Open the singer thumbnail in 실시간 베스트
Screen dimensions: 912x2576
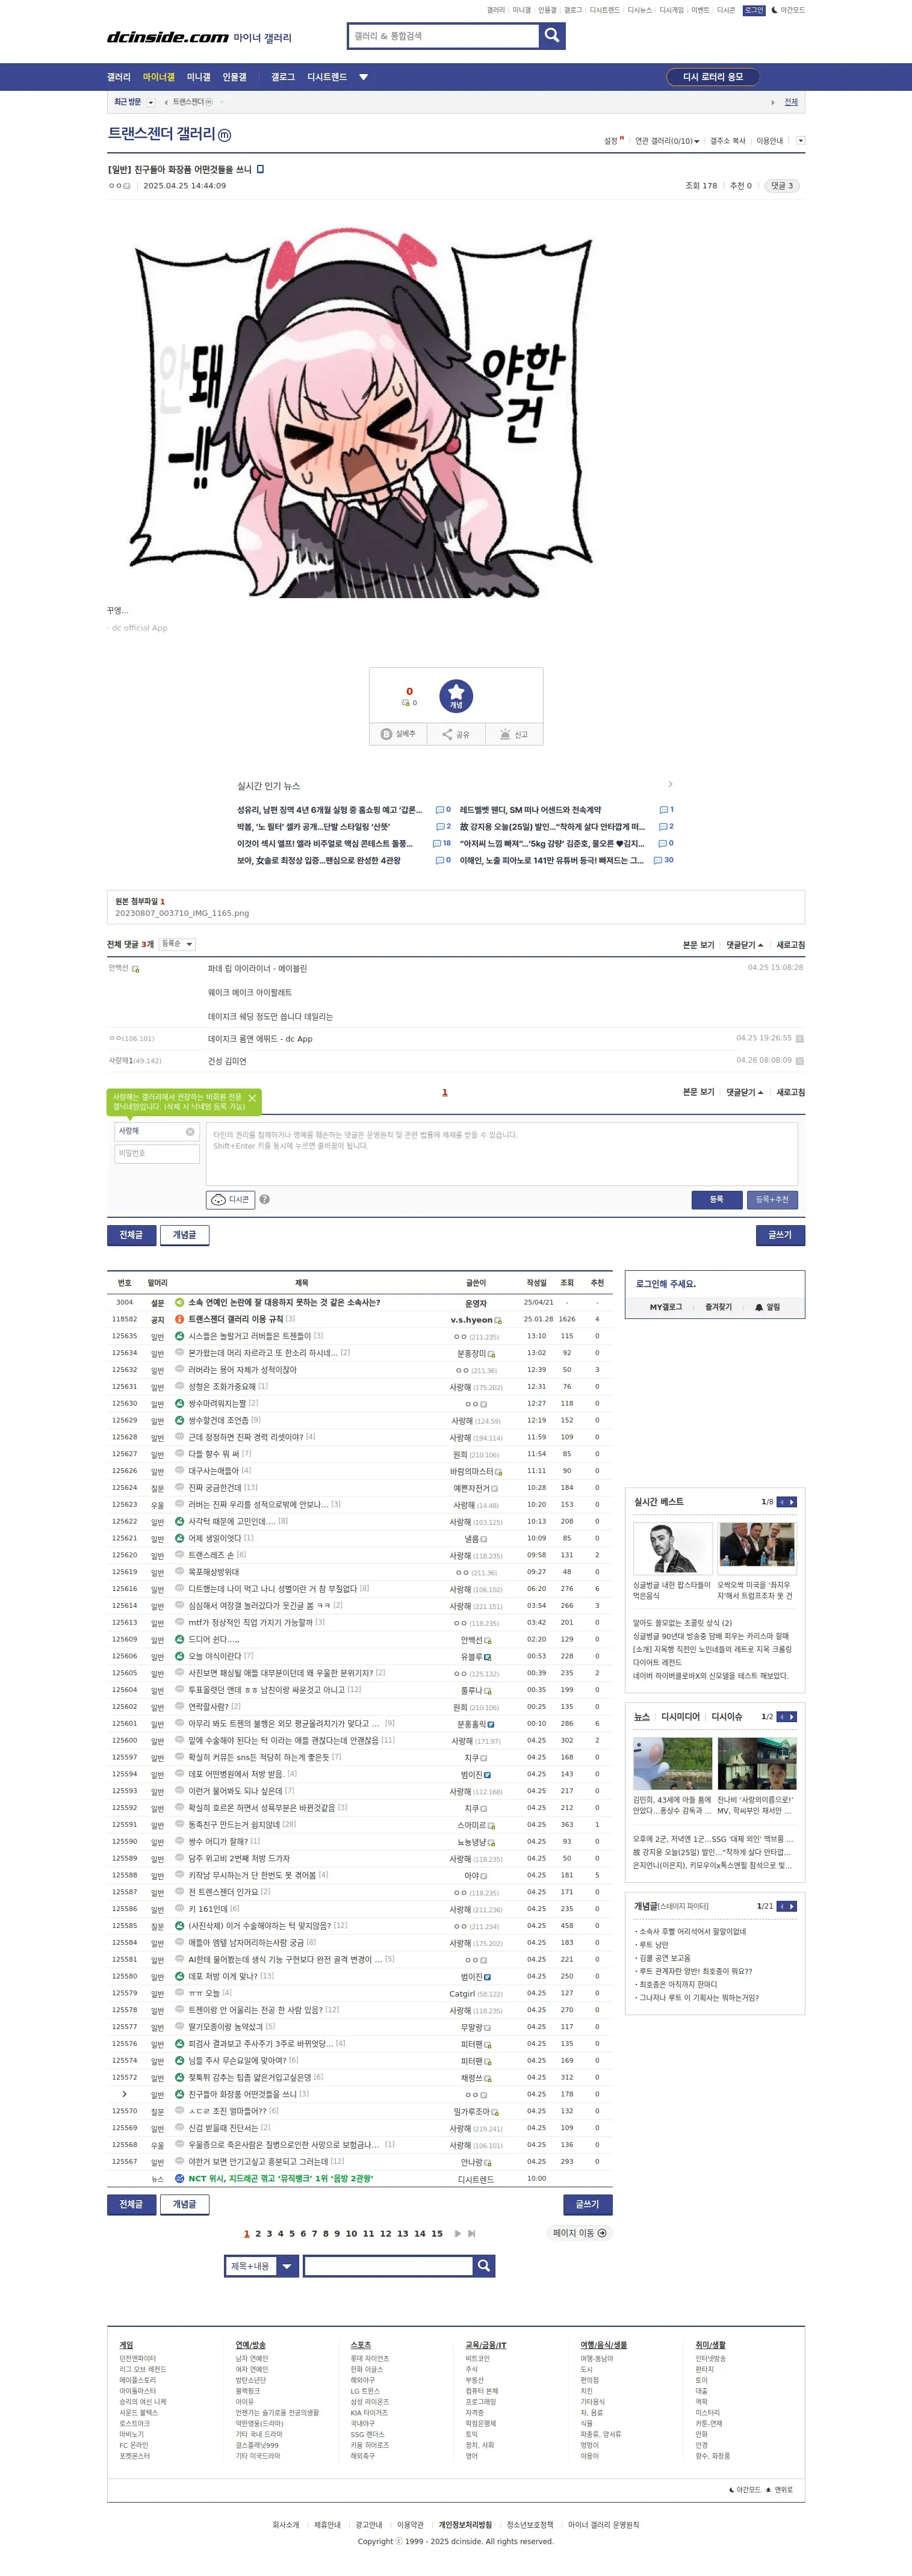tap(672, 1548)
